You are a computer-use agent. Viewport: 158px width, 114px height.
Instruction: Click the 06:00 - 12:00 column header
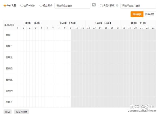click(68, 23)
